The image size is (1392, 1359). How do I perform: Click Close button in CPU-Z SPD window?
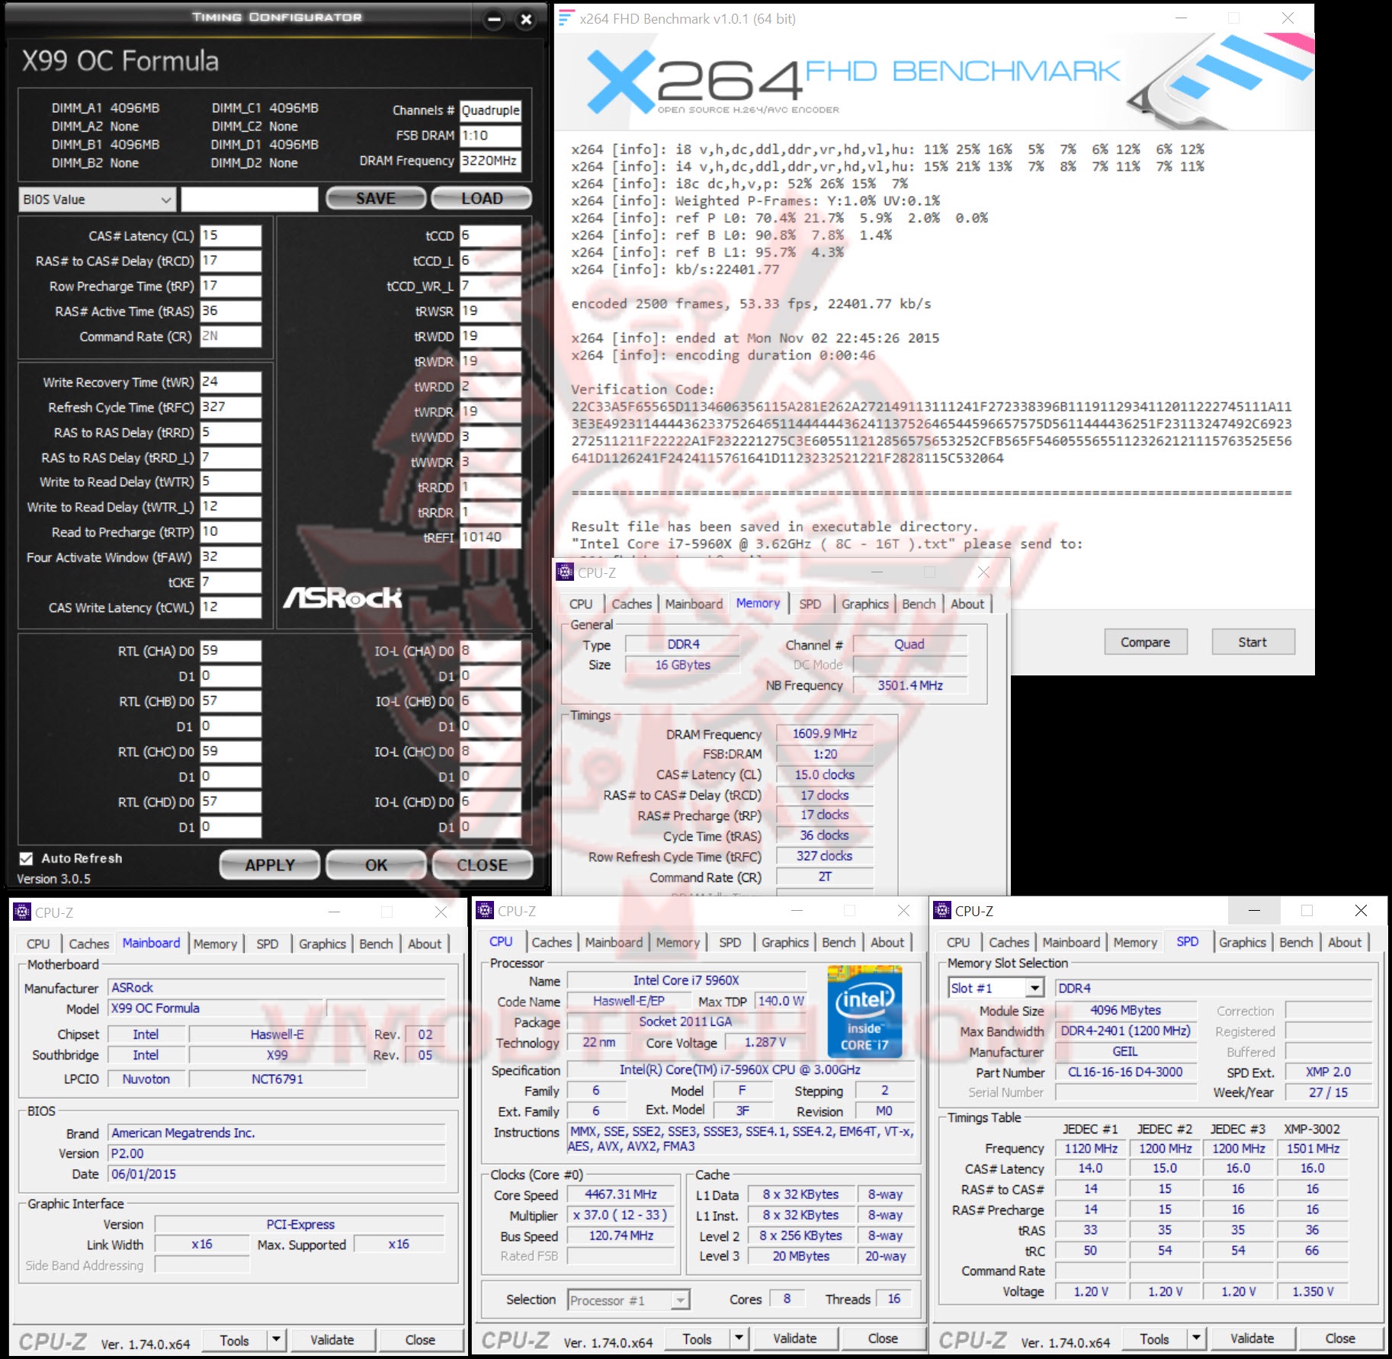pos(1340,1338)
